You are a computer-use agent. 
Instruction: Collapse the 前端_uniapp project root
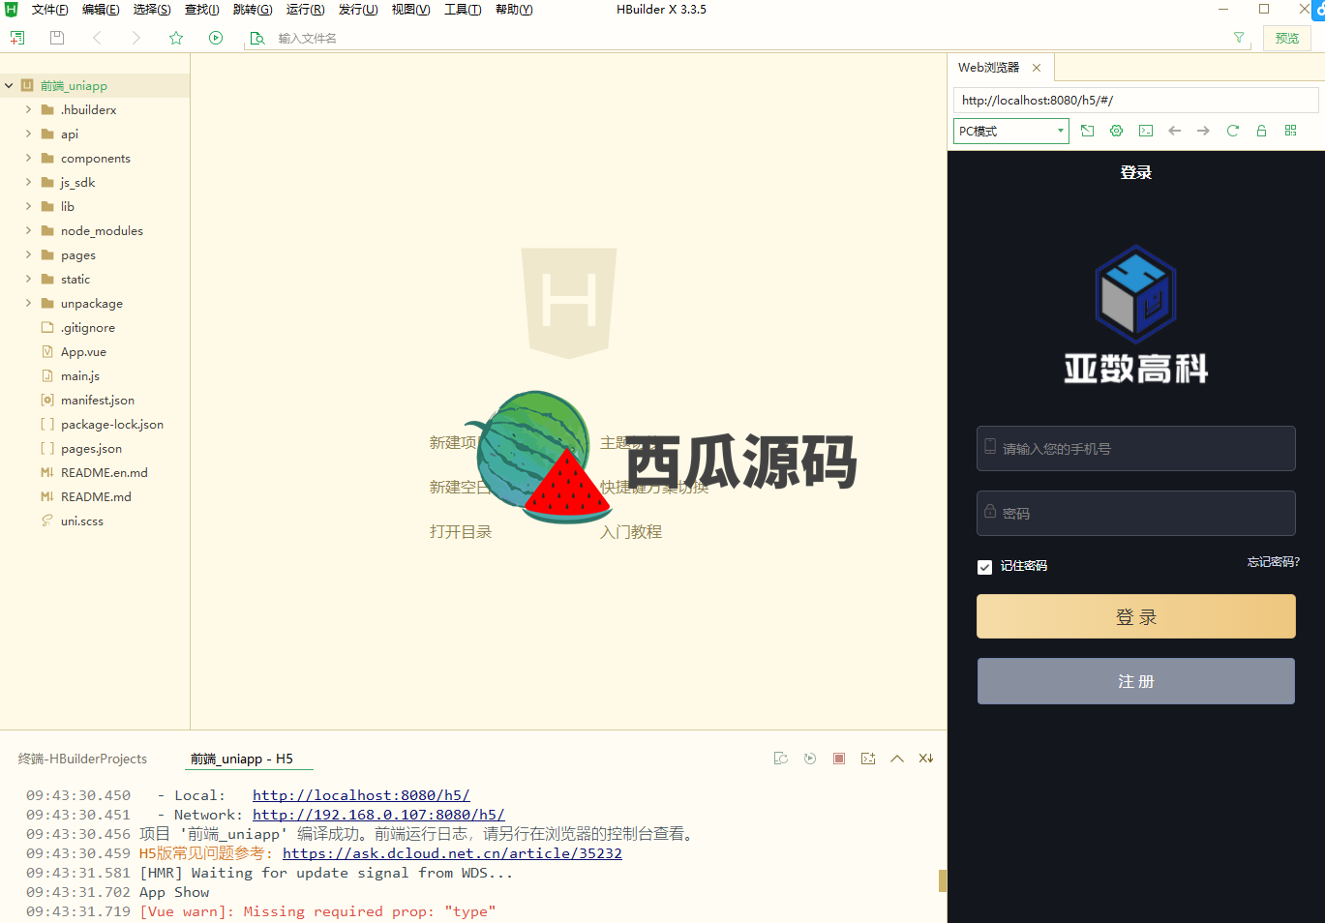click(x=9, y=86)
